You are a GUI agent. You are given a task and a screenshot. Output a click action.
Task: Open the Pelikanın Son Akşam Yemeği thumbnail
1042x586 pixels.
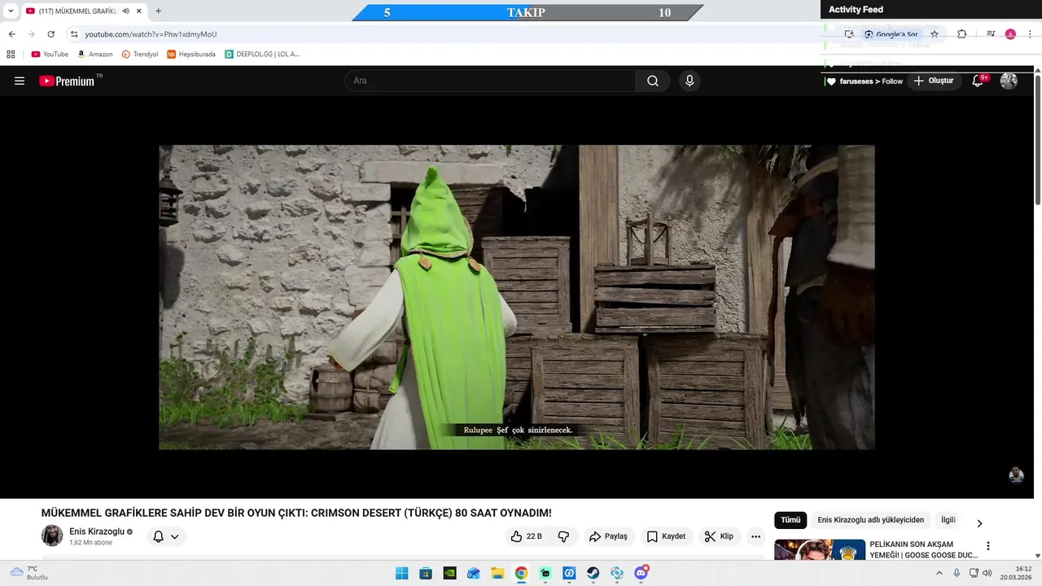click(x=820, y=551)
